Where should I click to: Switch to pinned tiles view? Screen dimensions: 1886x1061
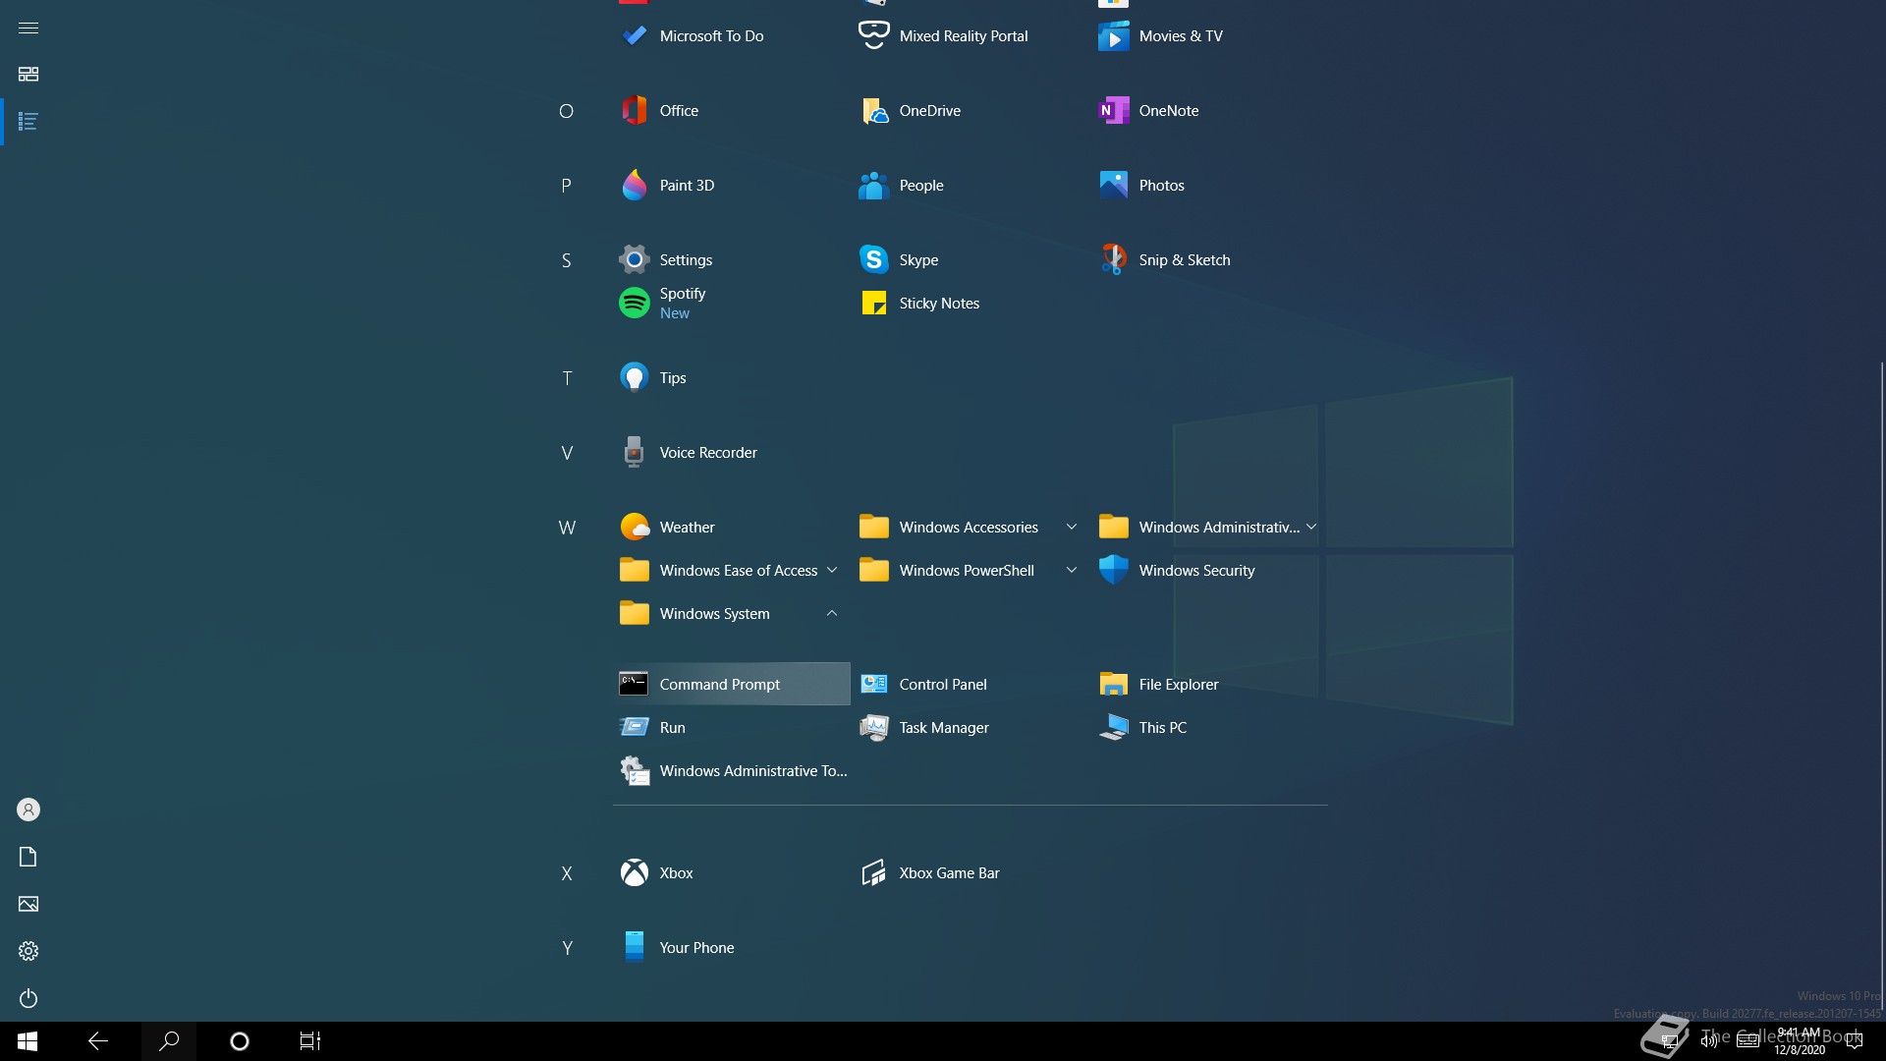(28, 75)
